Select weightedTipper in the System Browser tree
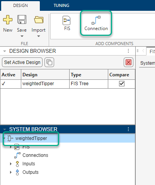The width and height of the screenshot is (155, 185). [31, 138]
